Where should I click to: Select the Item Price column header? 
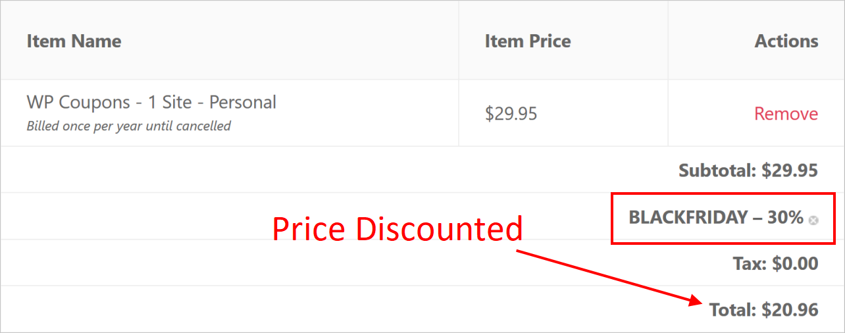pos(528,41)
